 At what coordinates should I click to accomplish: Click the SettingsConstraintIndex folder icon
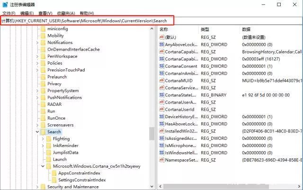[54, 180]
